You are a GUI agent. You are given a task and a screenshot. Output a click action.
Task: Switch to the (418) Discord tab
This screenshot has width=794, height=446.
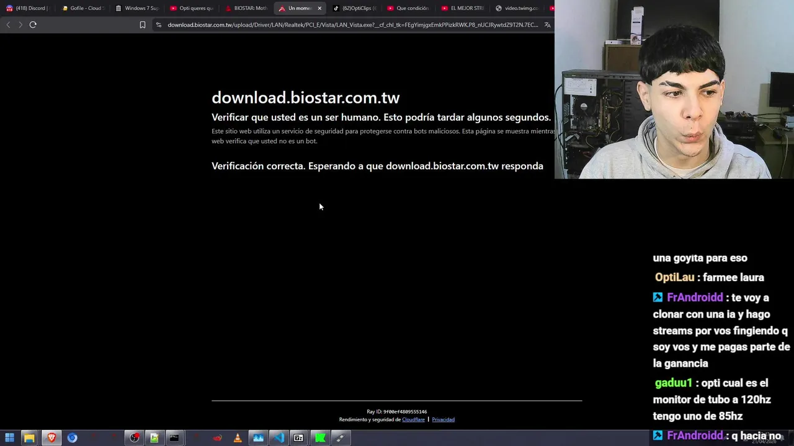coord(27,8)
